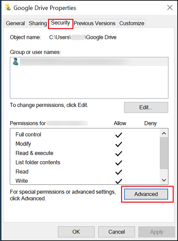
Task: Click the Google Drive folder icon in title bar
Action: point(8,8)
